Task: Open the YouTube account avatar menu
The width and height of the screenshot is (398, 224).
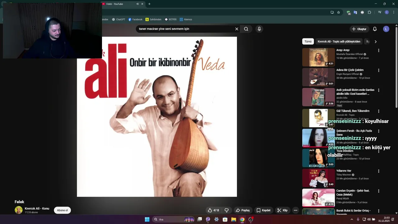Action: pos(386,29)
